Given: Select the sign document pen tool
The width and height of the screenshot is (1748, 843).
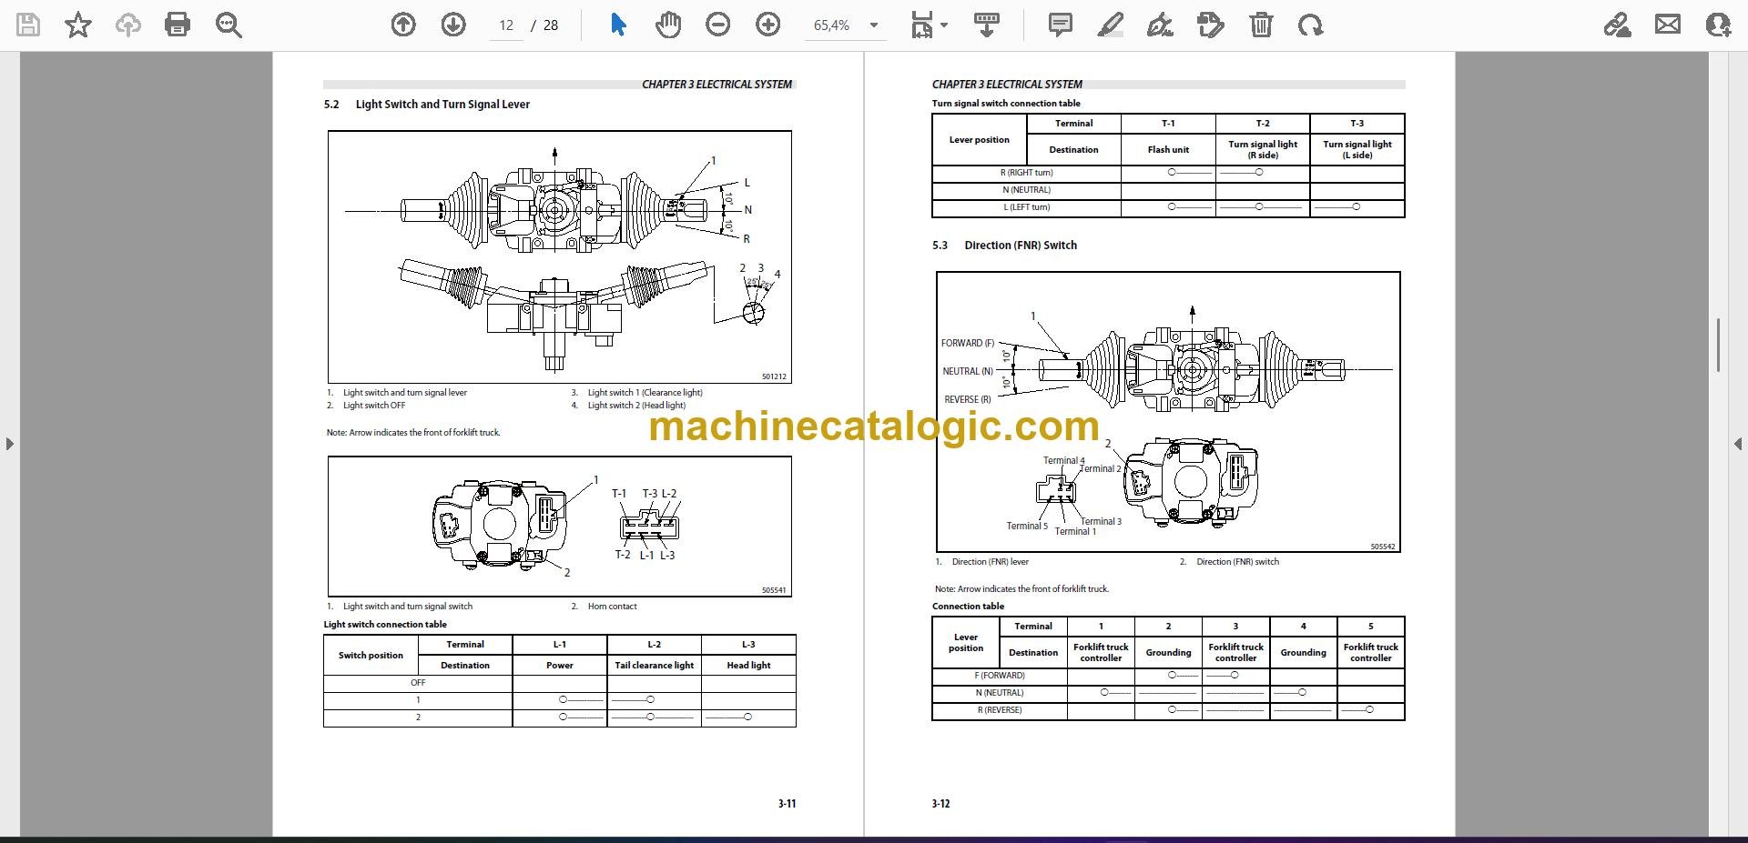Looking at the screenshot, I should 1160,25.
